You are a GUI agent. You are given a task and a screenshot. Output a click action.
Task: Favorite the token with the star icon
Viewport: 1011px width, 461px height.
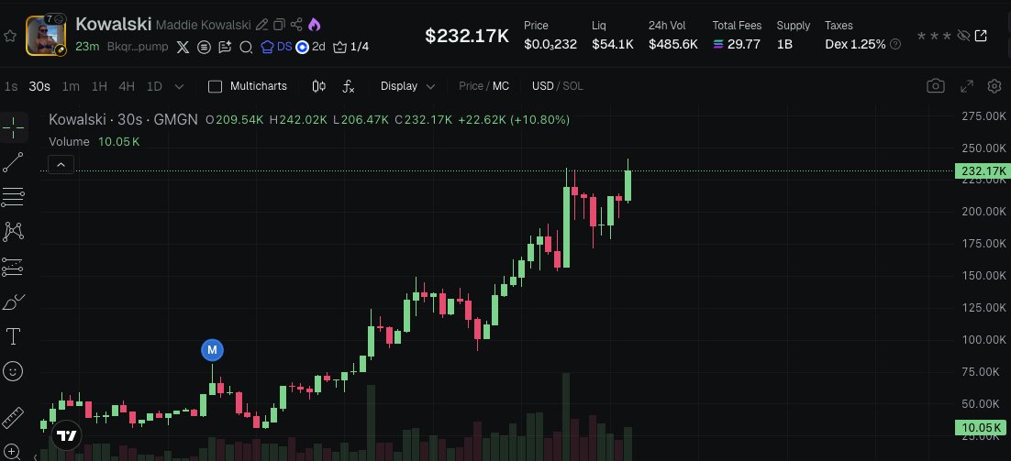(x=10, y=36)
